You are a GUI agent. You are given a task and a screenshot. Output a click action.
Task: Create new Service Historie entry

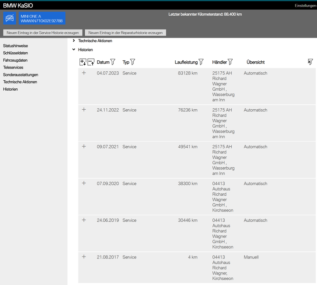click(43, 33)
